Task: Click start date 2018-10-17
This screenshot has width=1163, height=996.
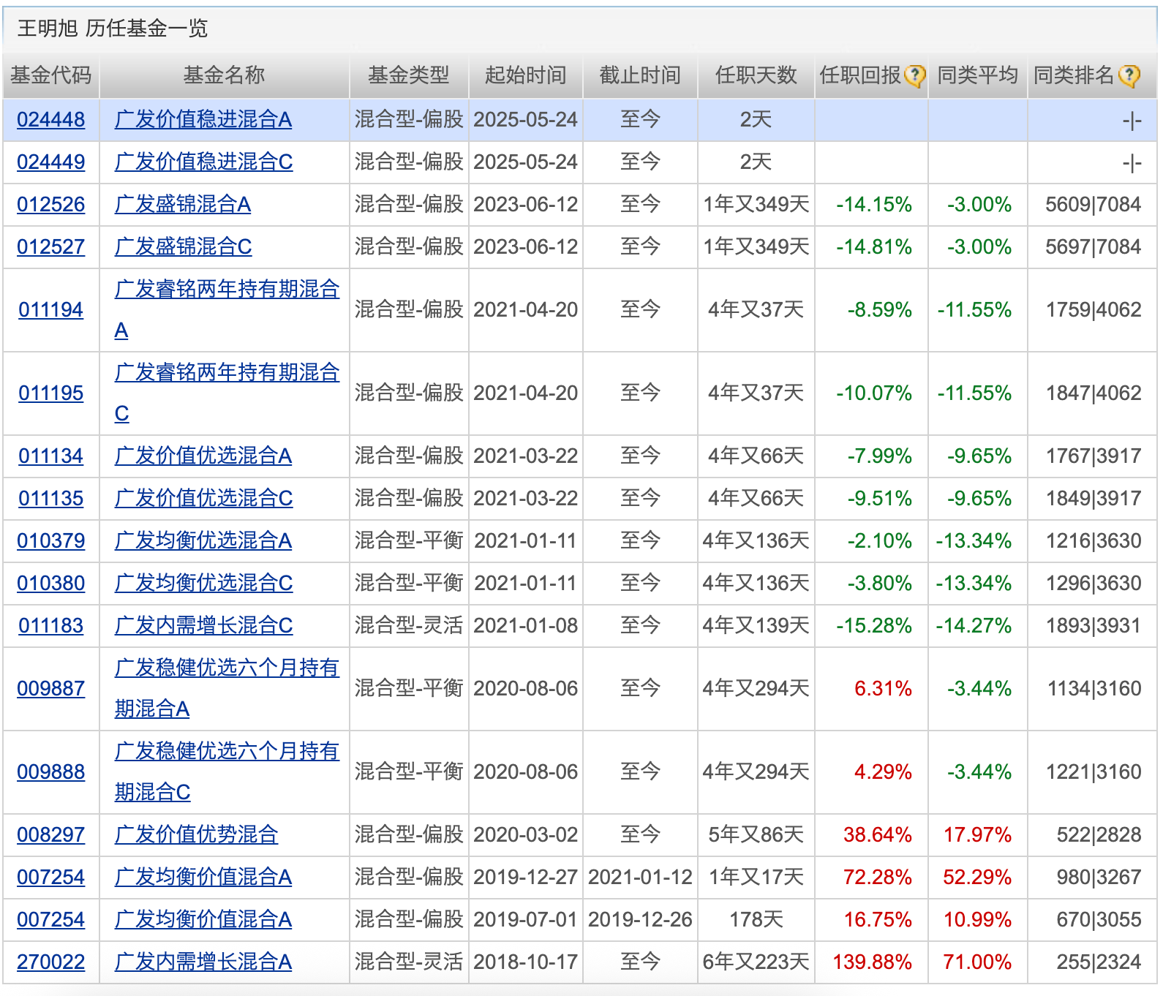Action: [x=526, y=962]
